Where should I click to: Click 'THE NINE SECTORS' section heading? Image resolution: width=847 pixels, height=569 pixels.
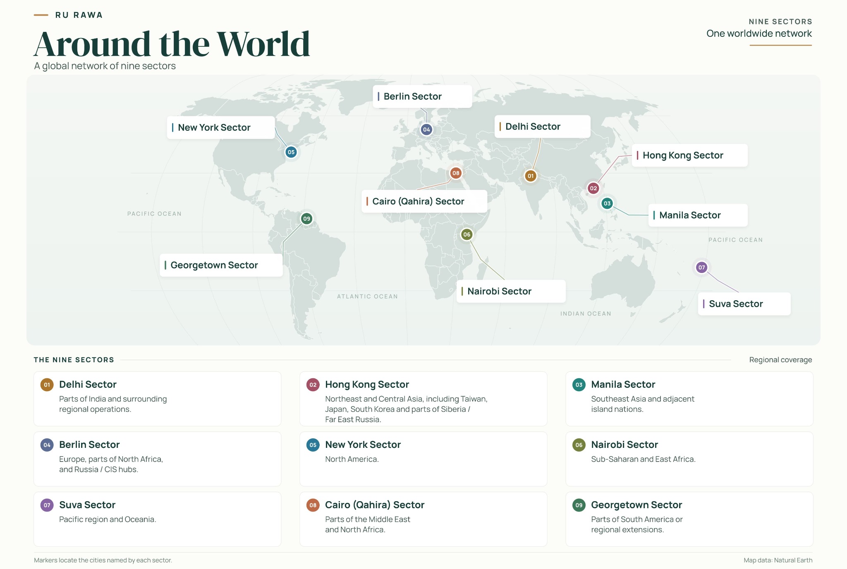[74, 360]
